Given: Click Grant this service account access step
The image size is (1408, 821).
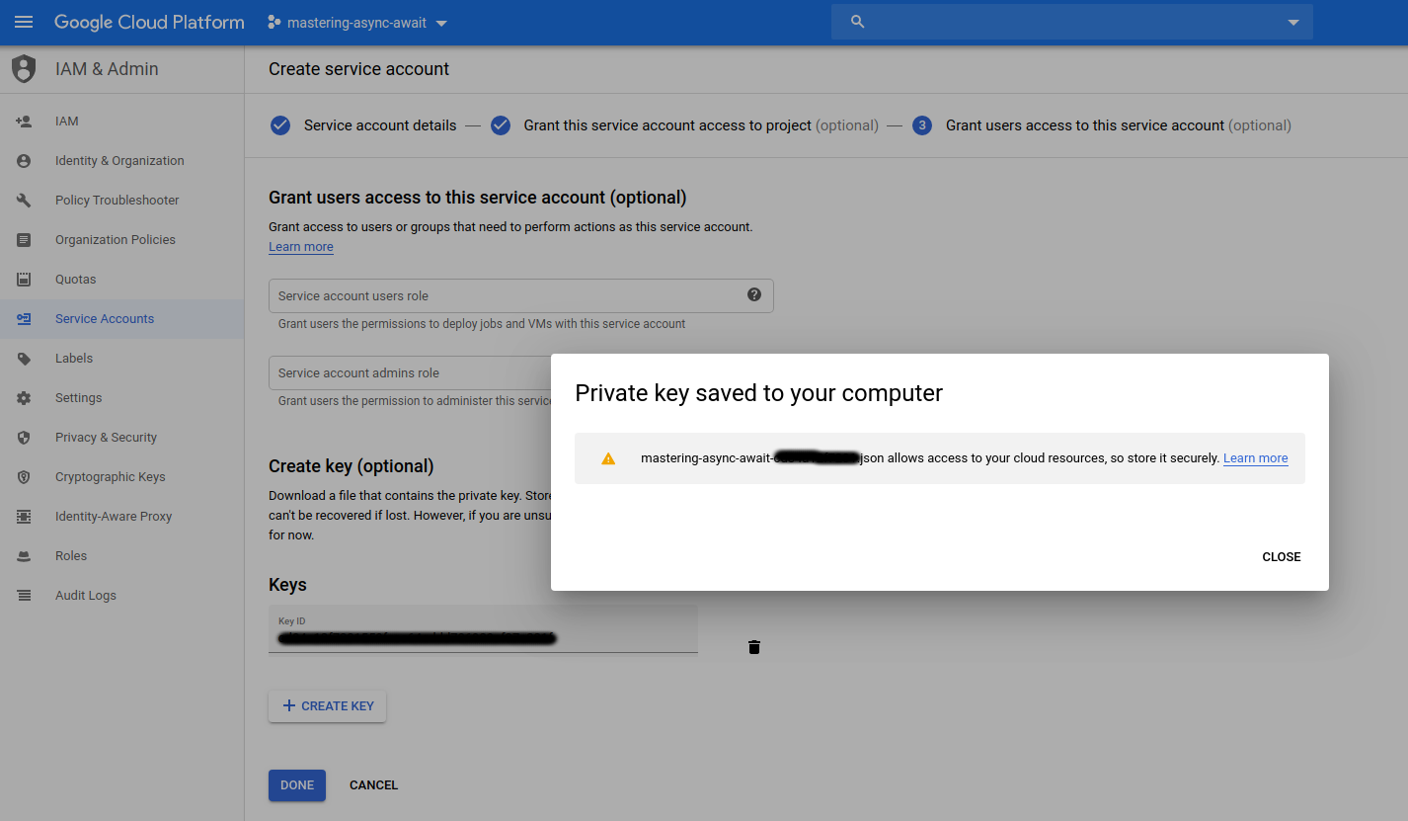Looking at the screenshot, I should (701, 125).
